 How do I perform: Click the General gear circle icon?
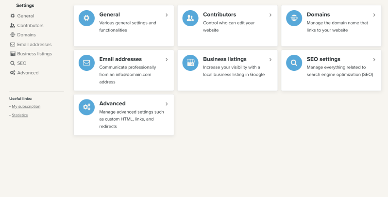[x=86, y=18]
